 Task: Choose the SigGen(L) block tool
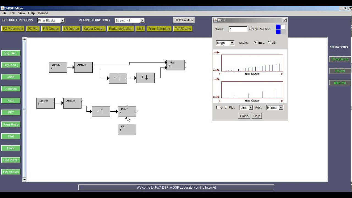pyautogui.click(x=11, y=65)
